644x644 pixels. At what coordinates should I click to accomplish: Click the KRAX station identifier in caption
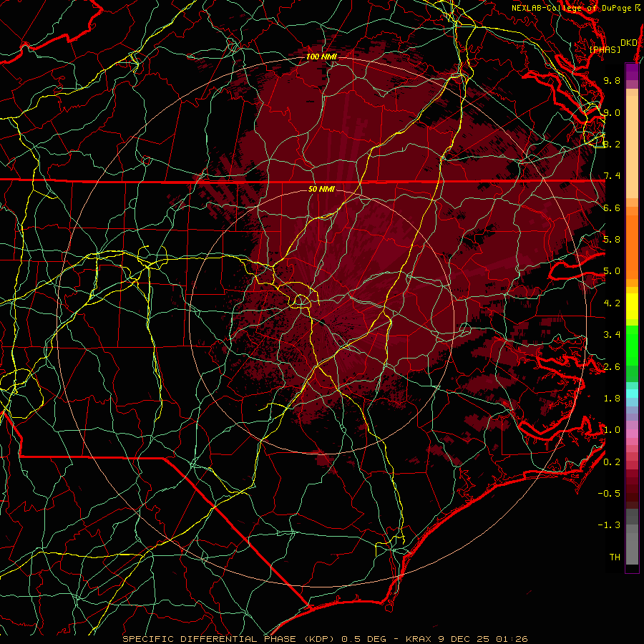click(x=419, y=639)
